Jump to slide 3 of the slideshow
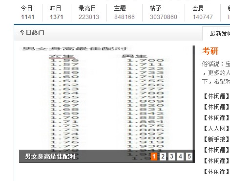230x181 pixels. [x=171, y=157]
